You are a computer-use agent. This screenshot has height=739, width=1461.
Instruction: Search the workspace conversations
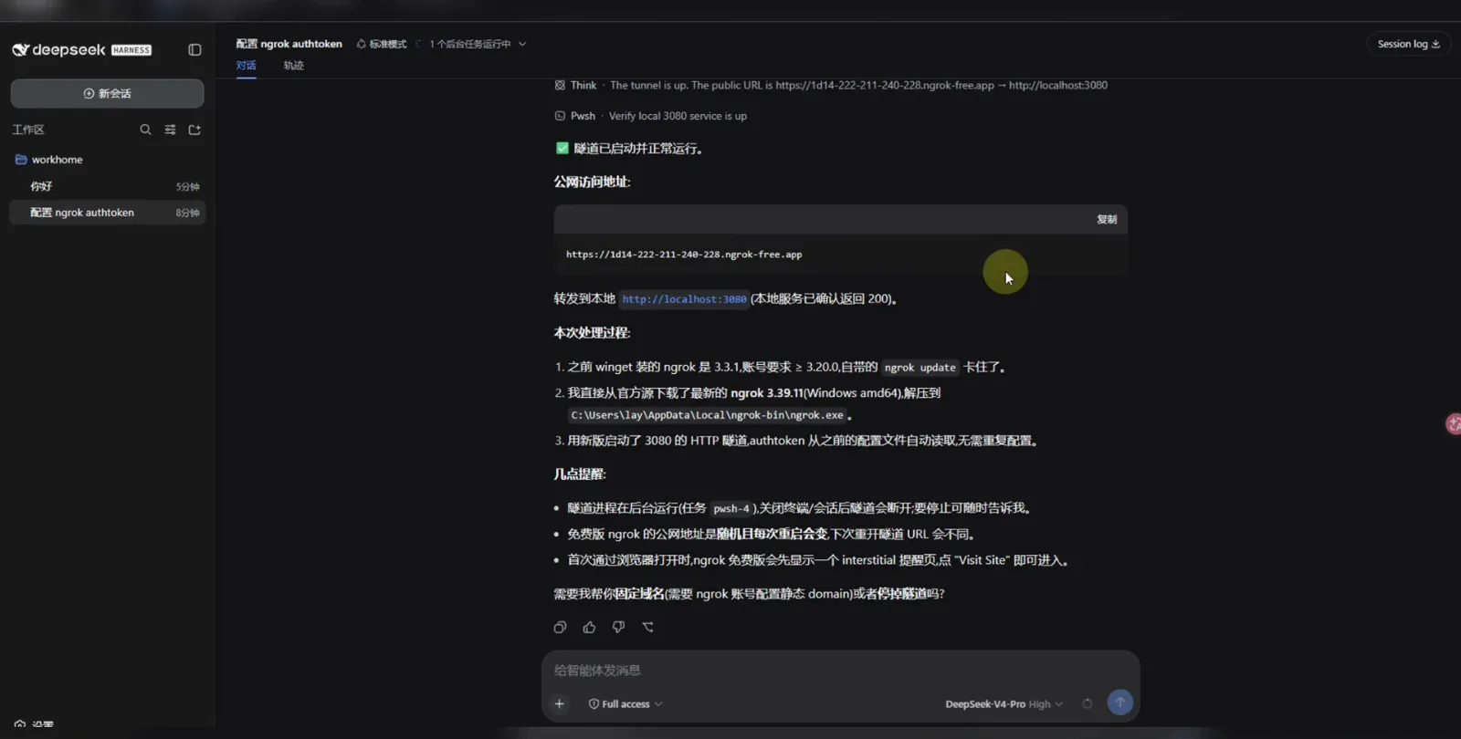(x=145, y=130)
